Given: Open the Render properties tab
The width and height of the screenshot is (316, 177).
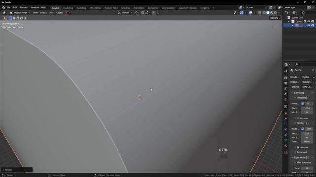Looking at the screenshot, I should [x=286, y=78].
